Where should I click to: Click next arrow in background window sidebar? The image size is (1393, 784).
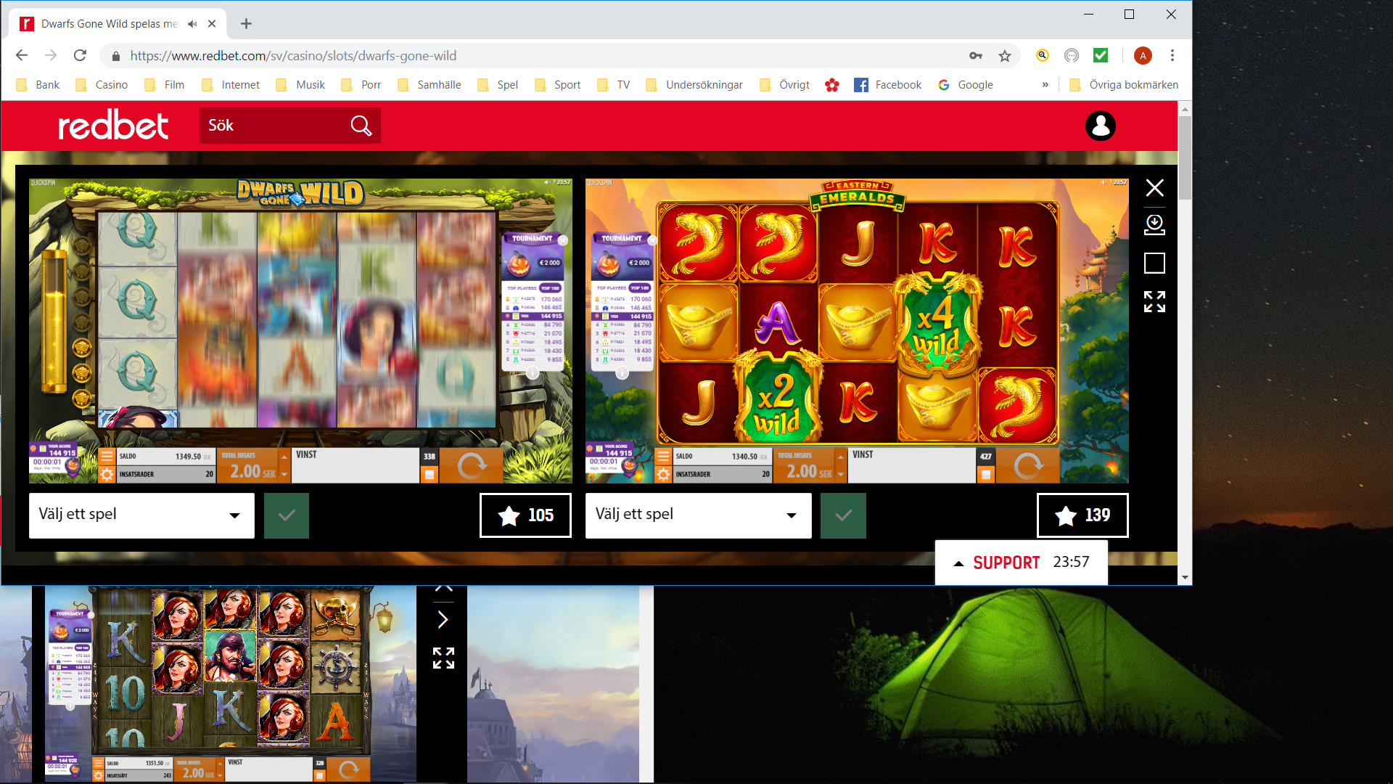pos(443,619)
